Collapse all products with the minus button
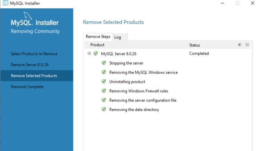 tap(247, 45)
